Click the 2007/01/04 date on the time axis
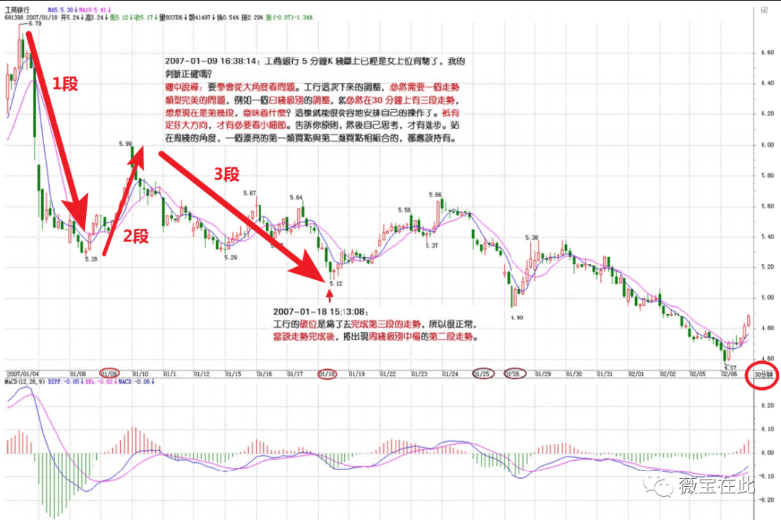 (x=23, y=373)
